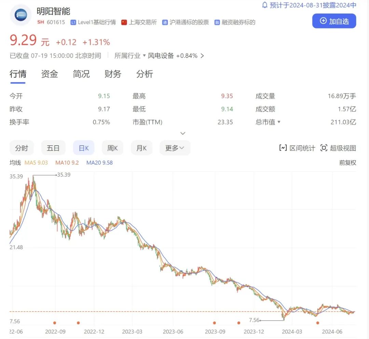
Task: Click the 区间统计 range statistics icon
Action: click(x=283, y=148)
